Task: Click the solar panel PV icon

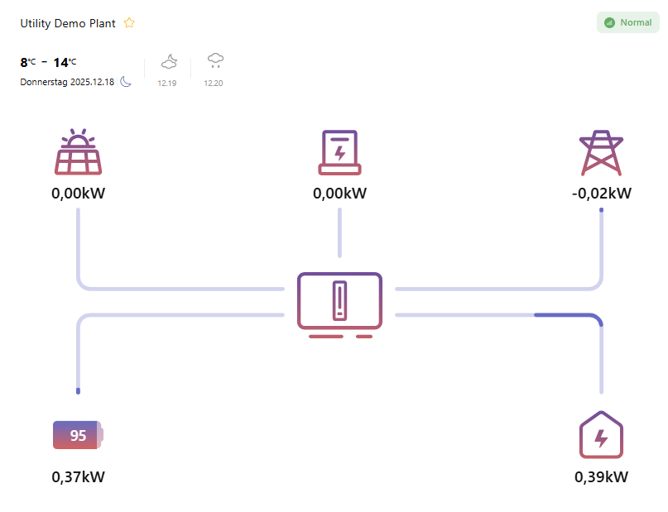Action: (x=79, y=152)
